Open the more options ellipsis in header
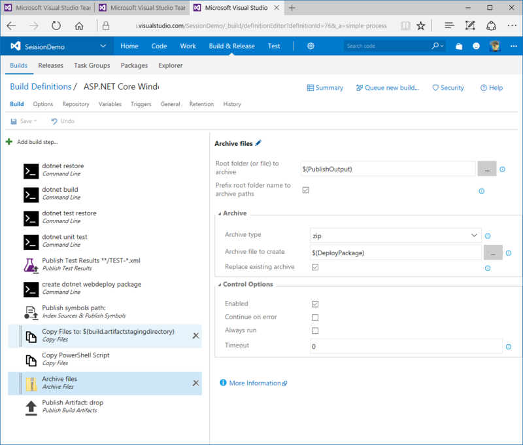 coord(514,46)
